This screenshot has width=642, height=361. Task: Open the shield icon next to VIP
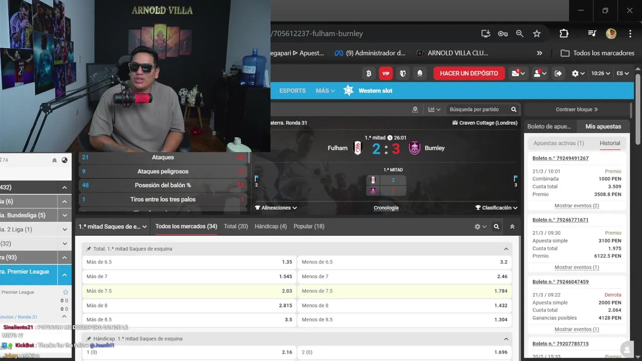(403, 73)
